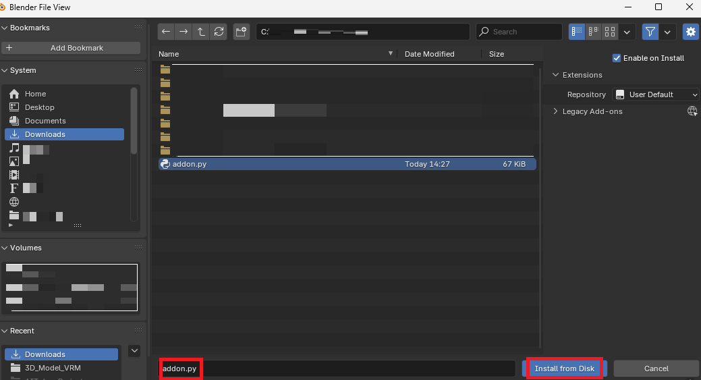Click the file path field
This screenshot has width=701, height=380.
point(362,32)
